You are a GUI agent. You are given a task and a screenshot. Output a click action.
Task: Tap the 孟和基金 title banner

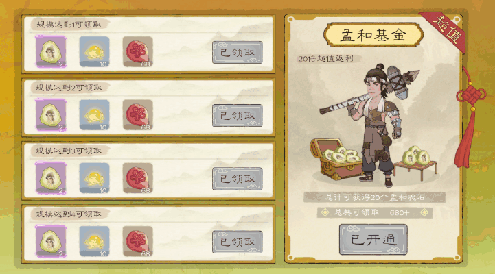(373, 35)
